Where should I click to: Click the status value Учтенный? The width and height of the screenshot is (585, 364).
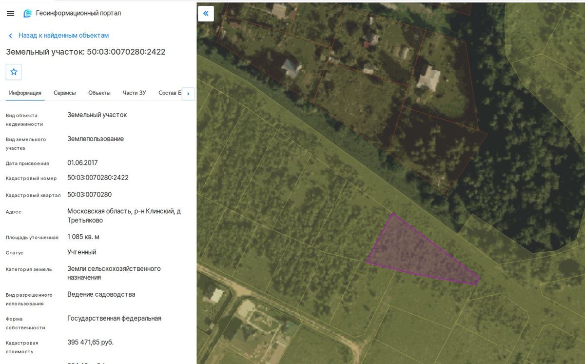(82, 252)
